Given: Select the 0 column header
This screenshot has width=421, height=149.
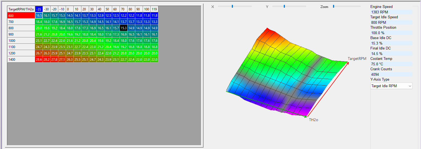Looking at the screenshot, I should coord(70,9).
